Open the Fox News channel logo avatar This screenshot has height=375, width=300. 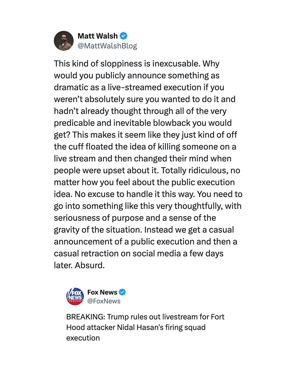[75, 296]
